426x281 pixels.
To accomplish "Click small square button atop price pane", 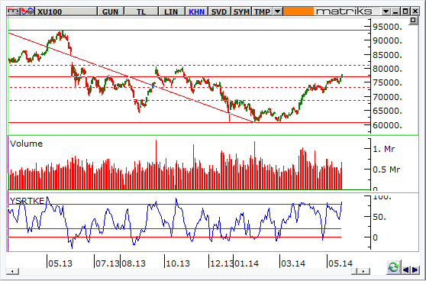I will click(413, 20).
